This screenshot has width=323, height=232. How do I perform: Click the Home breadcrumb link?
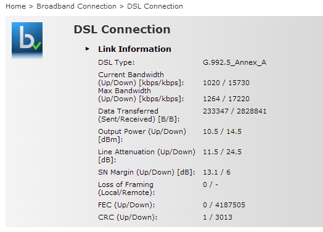click(15, 6)
